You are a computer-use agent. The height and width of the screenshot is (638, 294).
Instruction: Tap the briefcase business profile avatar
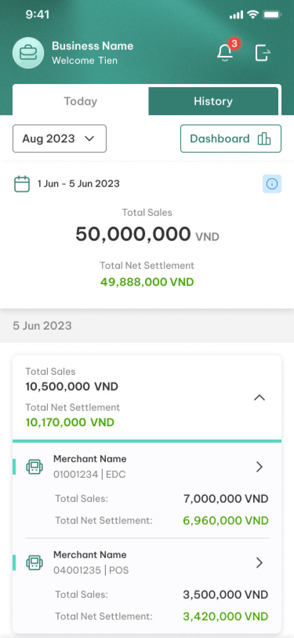click(28, 53)
